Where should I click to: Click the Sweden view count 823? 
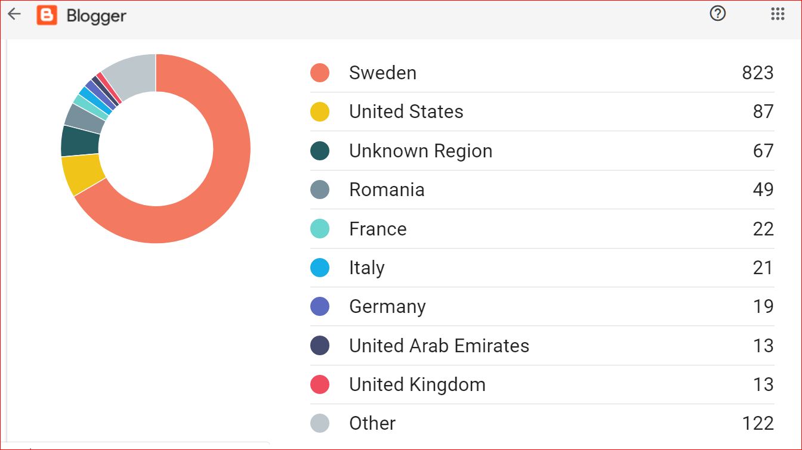pyautogui.click(x=758, y=73)
